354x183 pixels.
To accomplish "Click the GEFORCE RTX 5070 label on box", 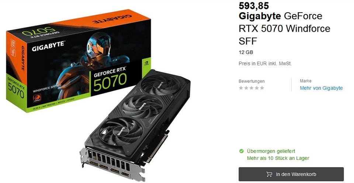I will pyautogui.click(x=110, y=80).
